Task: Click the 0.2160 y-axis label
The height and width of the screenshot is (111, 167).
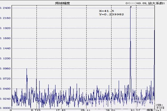Action: (5, 18)
